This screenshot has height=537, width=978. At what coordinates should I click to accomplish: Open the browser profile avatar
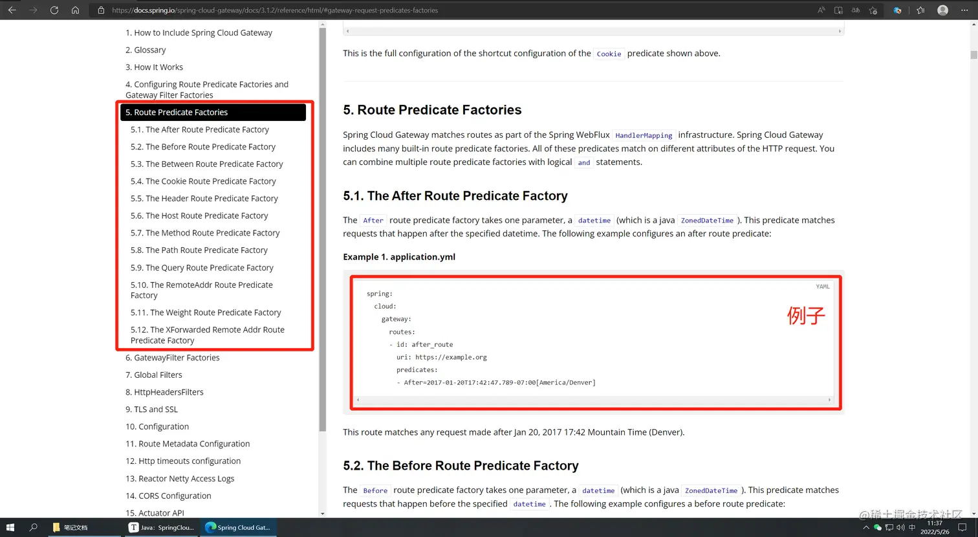[942, 10]
